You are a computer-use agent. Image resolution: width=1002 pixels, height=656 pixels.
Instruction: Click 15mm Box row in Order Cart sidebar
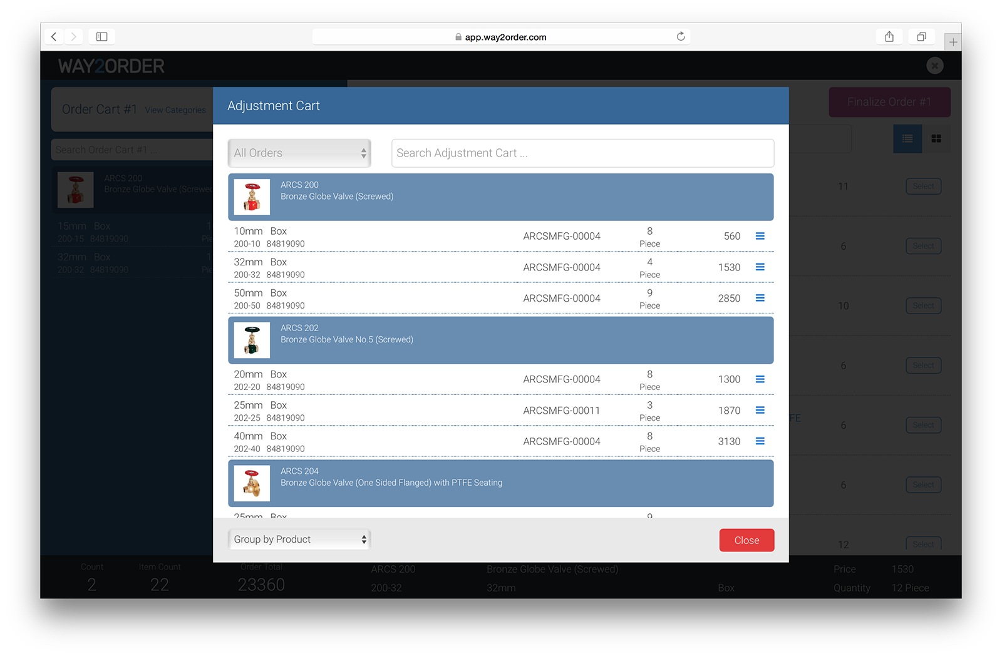(x=133, y=232)
